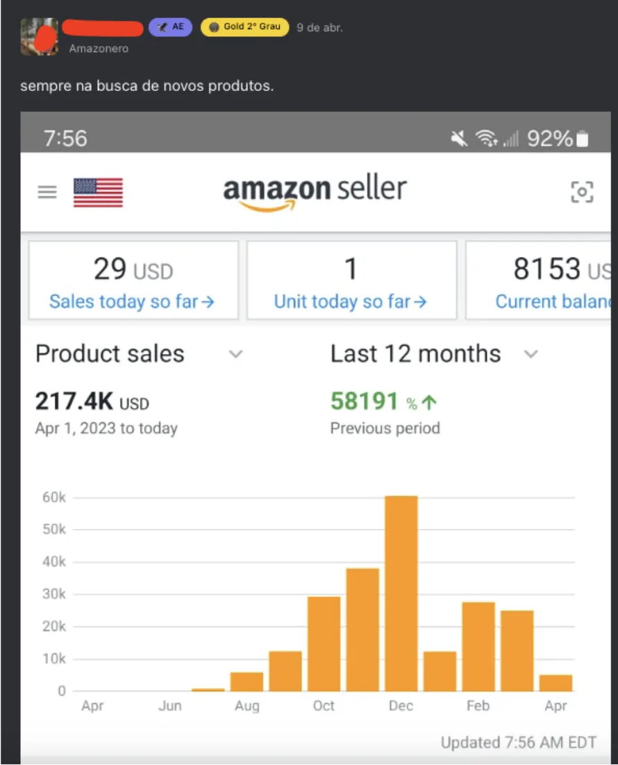Tap the US flag marketplace icon
Screen dimensions: 618x765
98,192
